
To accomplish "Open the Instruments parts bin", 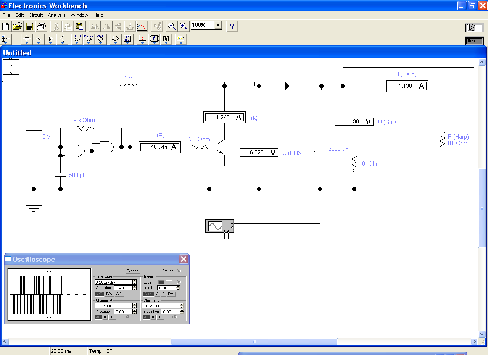I will [180, 39].
